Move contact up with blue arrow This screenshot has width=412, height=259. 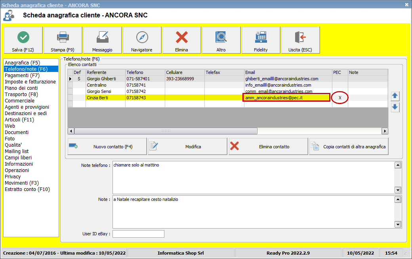[x=395, y=96]
